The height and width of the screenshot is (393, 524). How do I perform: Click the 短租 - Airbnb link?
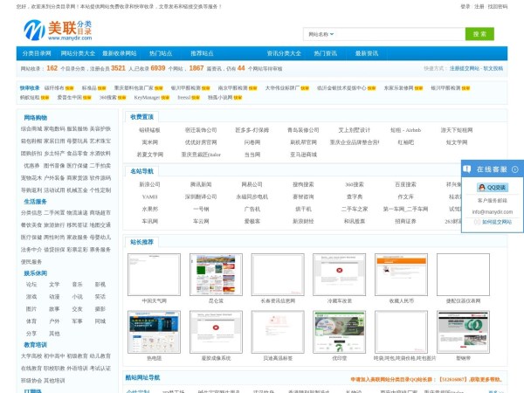tap(406, 130)
